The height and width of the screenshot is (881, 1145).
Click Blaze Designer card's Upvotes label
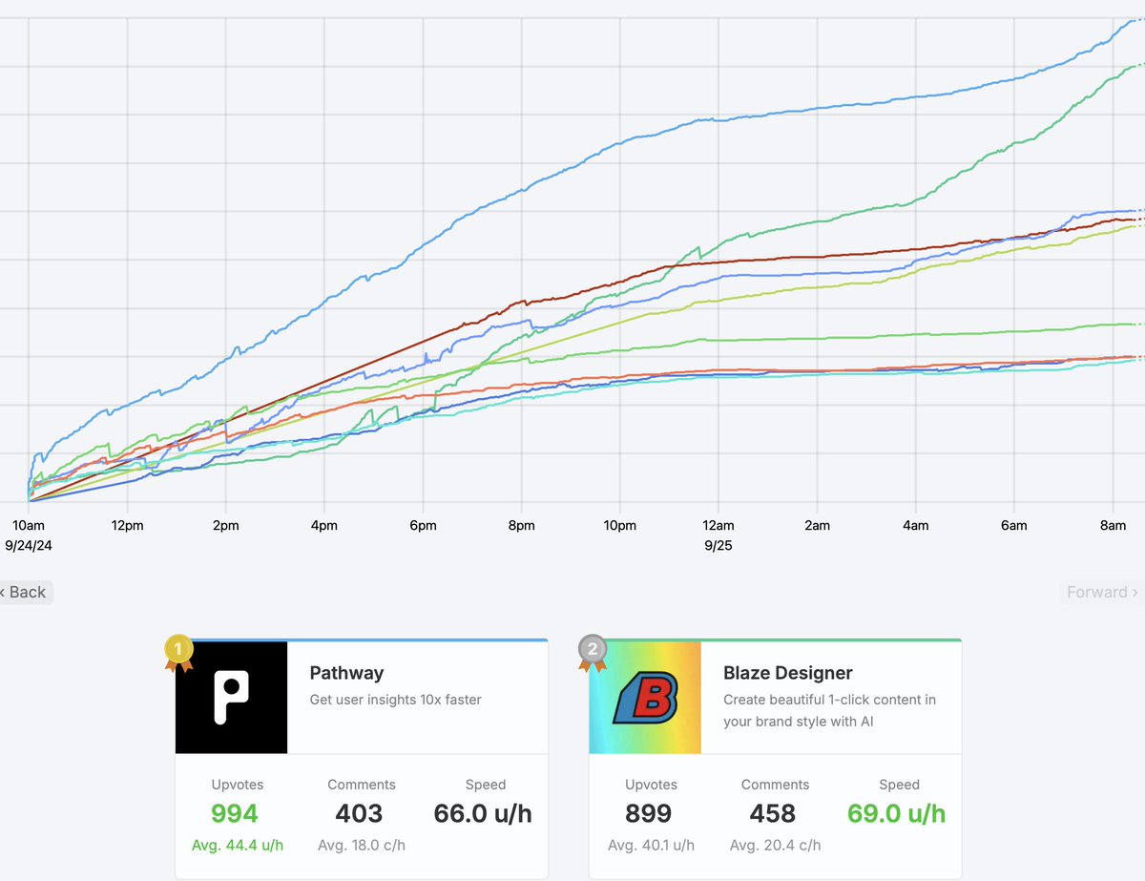click(x=652, y=785)
